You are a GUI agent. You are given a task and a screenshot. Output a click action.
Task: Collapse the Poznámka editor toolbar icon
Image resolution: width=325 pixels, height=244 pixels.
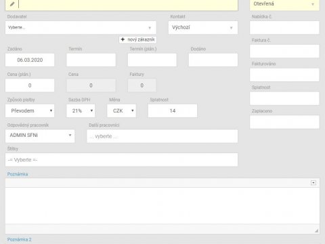click(x=313, y=182)
